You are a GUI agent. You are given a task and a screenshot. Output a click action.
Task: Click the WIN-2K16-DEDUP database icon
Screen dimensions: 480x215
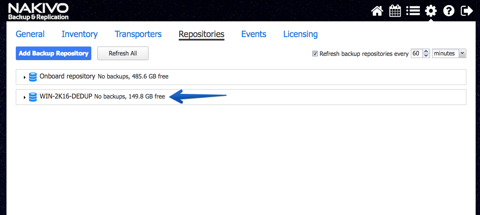tap(33, 97)
